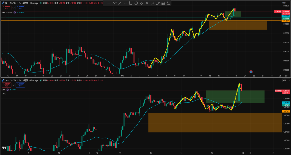The width and height of the screenshot is (291, 155).
Task: Select the up arrow marker tool
Action: click(x=142, y=3)
